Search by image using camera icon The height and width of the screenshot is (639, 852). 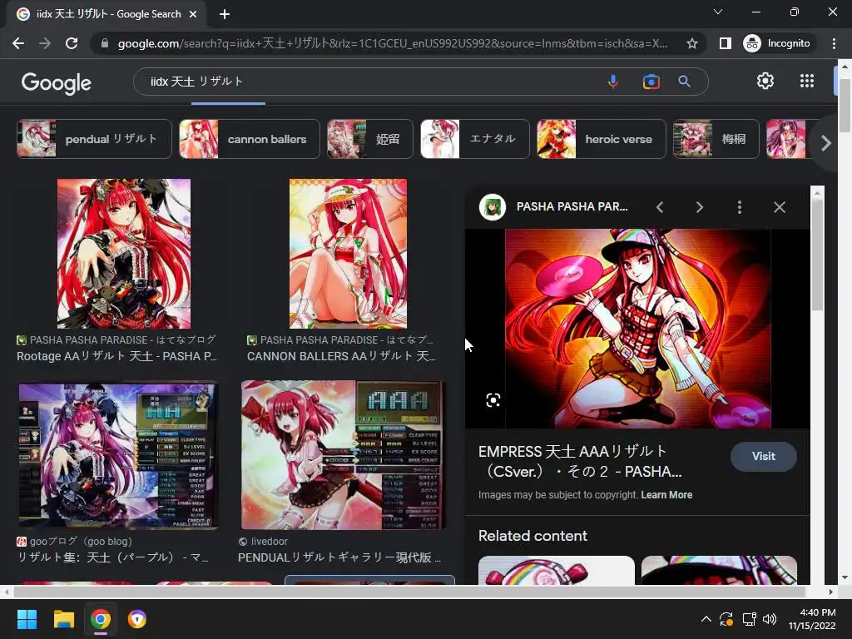(x=651, y=82)
